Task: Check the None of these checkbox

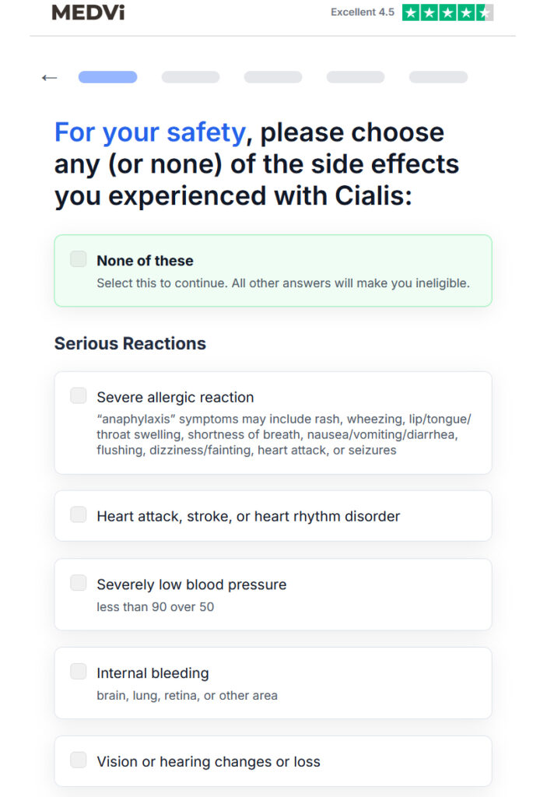Action: tap(79, 258)
